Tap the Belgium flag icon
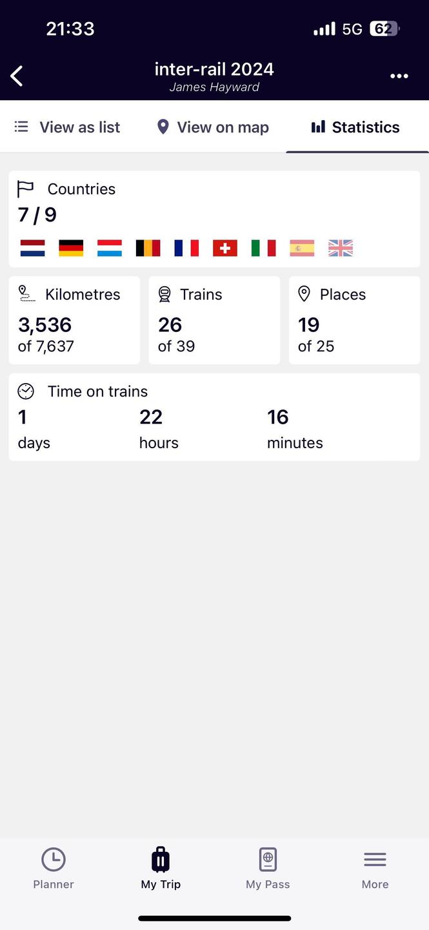The height and width of the screenshot is (930, 429). 148,248
